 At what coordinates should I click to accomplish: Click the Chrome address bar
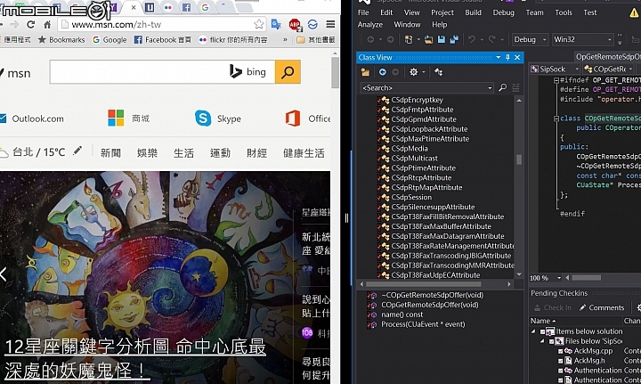pos(161,25)
